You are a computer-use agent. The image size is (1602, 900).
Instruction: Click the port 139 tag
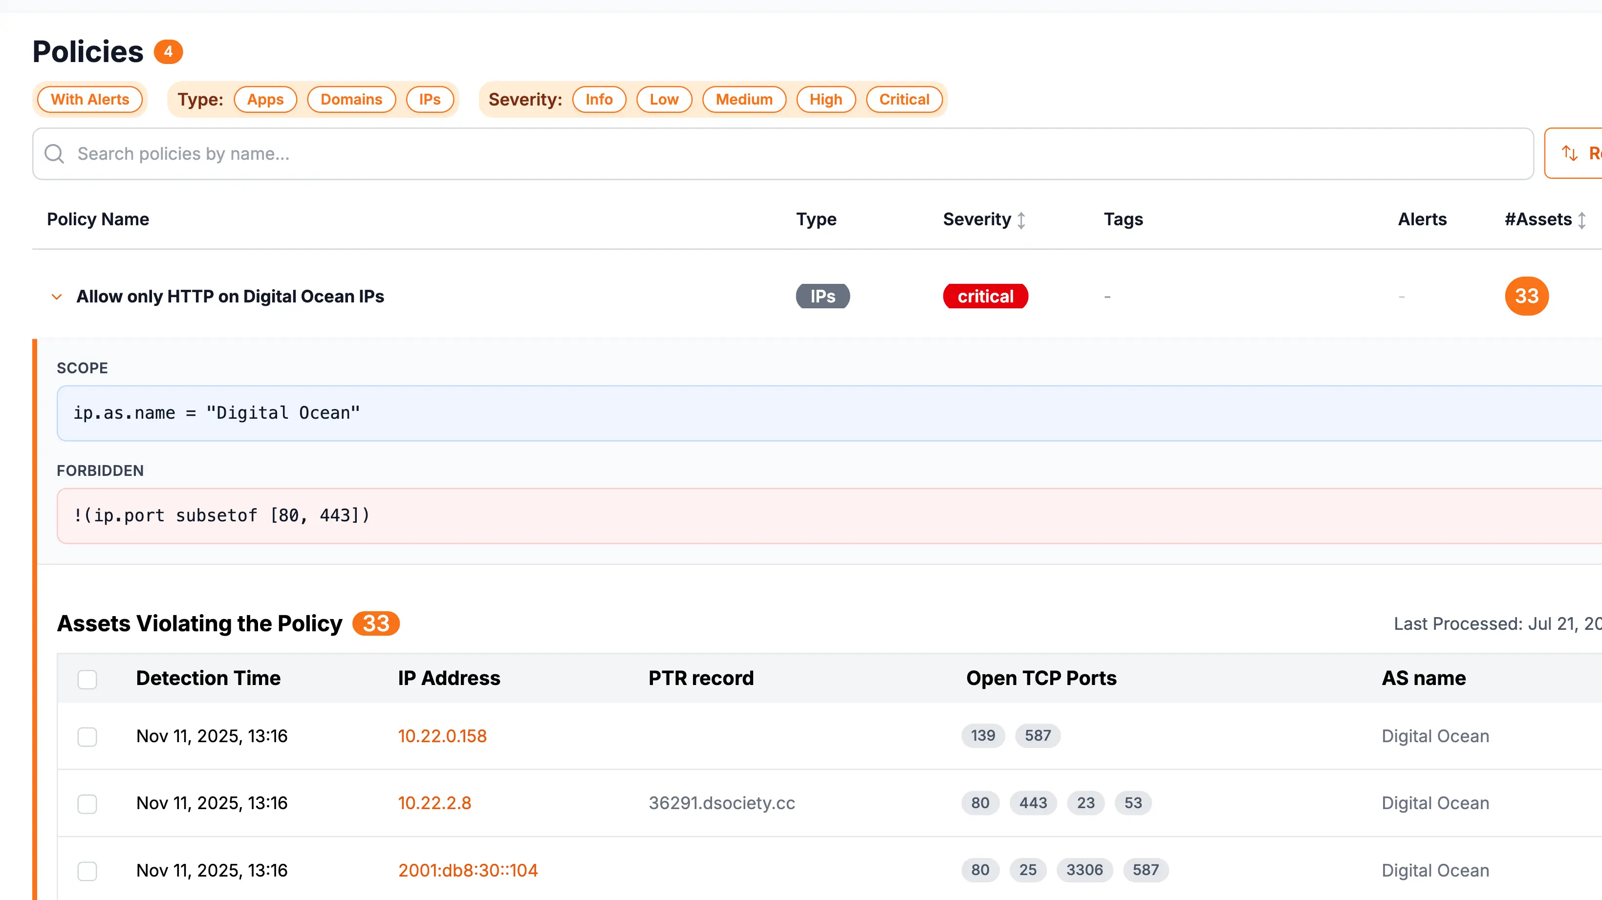(983, 736)
